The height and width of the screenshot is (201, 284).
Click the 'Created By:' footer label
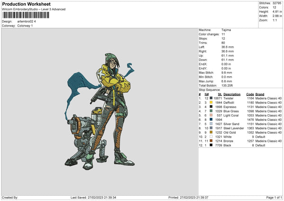coord(10,197)
